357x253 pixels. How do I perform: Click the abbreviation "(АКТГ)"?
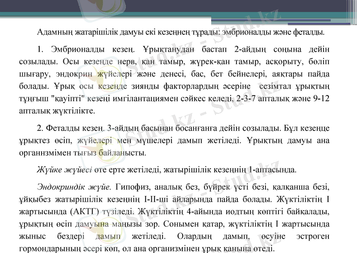[85, 212]
